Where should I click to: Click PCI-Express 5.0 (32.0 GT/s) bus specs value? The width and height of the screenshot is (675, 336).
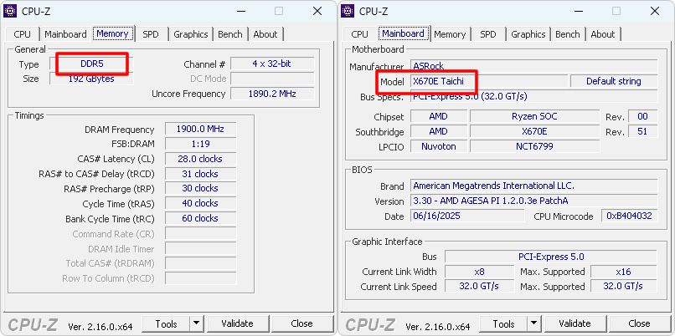click(x=533, y=96)
